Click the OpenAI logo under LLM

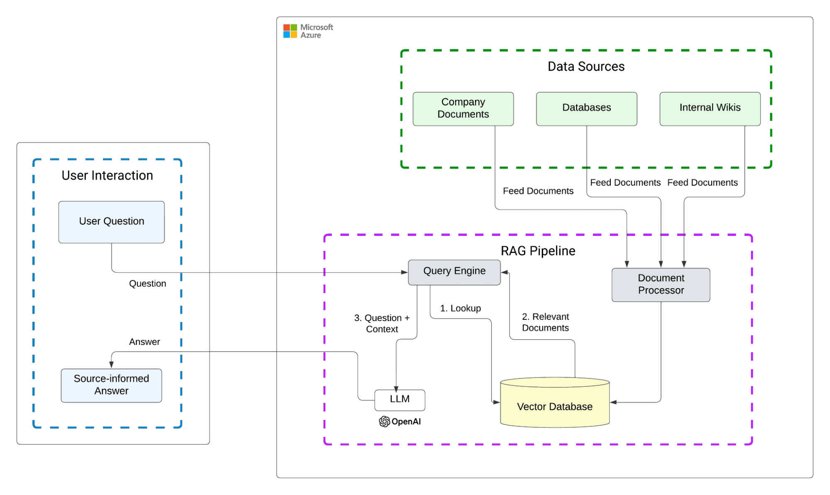pyautogui.click(x=400, y=421)
